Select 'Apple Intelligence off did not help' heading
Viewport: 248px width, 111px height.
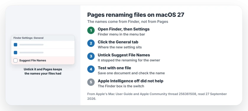pos(130,81)
